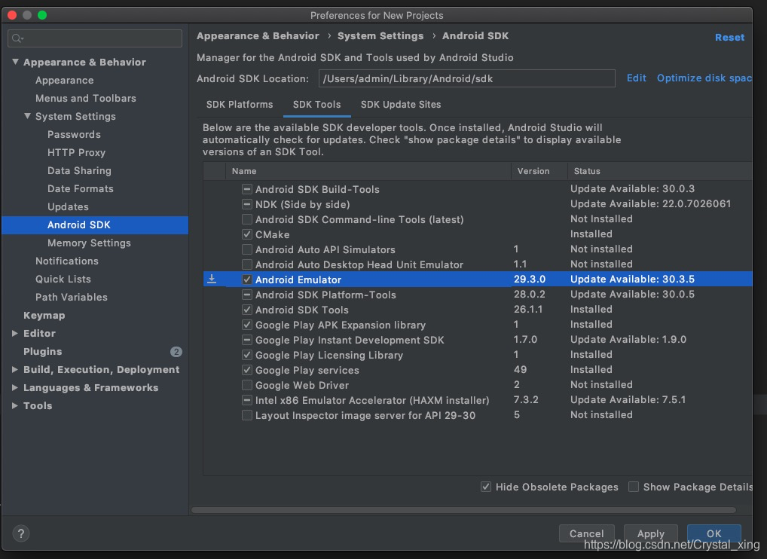Open Path Variables settings

tap(72, 298)
